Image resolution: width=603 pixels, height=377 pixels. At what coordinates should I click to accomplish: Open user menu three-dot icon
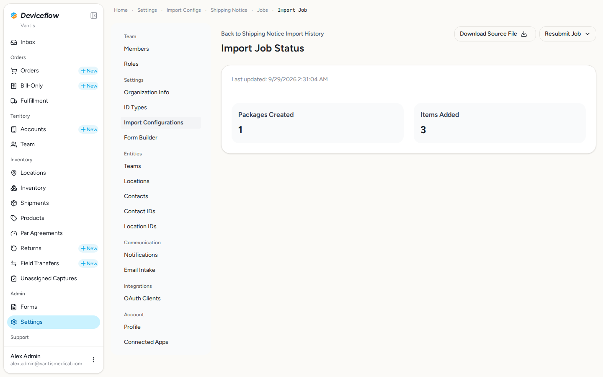coord(93,360)
